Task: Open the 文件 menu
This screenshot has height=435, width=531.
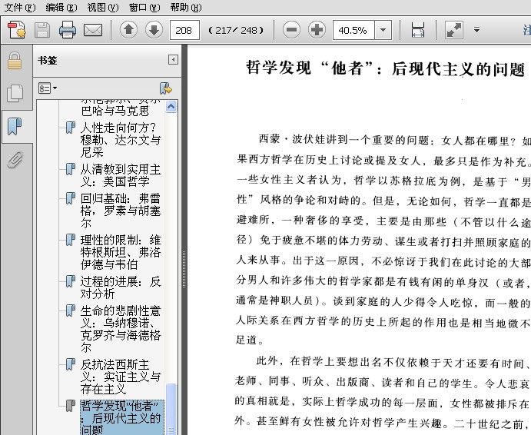Action: (x=20, y=7)
